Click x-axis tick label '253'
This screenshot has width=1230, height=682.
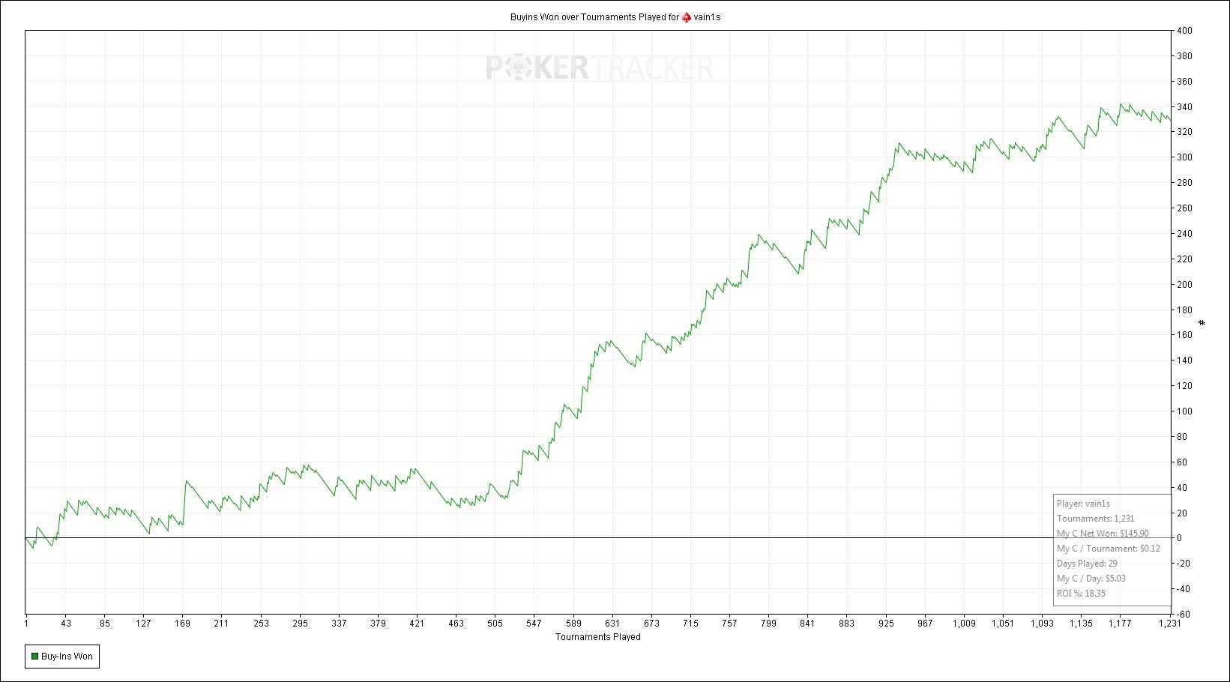pyautogui.click(x=261, y=624)
